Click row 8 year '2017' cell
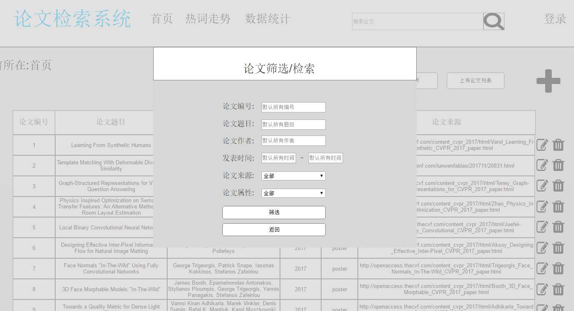Screen dimensions: 574x311 point(301,289)
